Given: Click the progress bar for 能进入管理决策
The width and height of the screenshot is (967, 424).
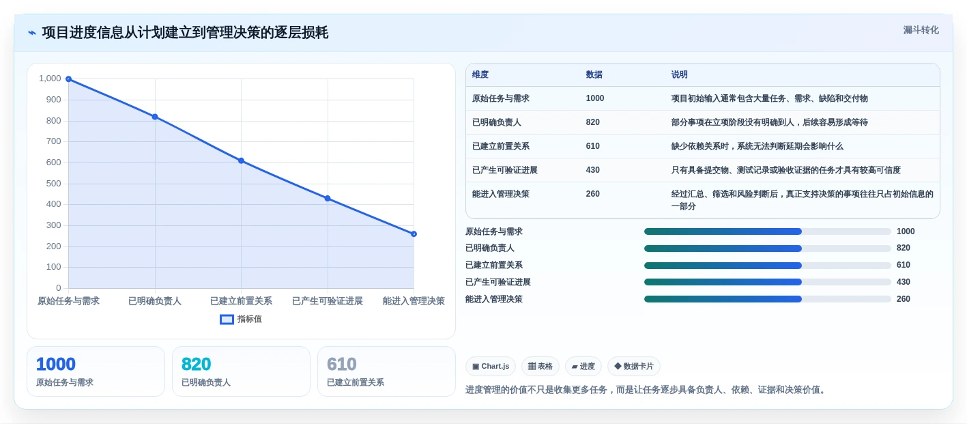Looking at the screenshot, I should pyautogui.click(x=768, y=299).
